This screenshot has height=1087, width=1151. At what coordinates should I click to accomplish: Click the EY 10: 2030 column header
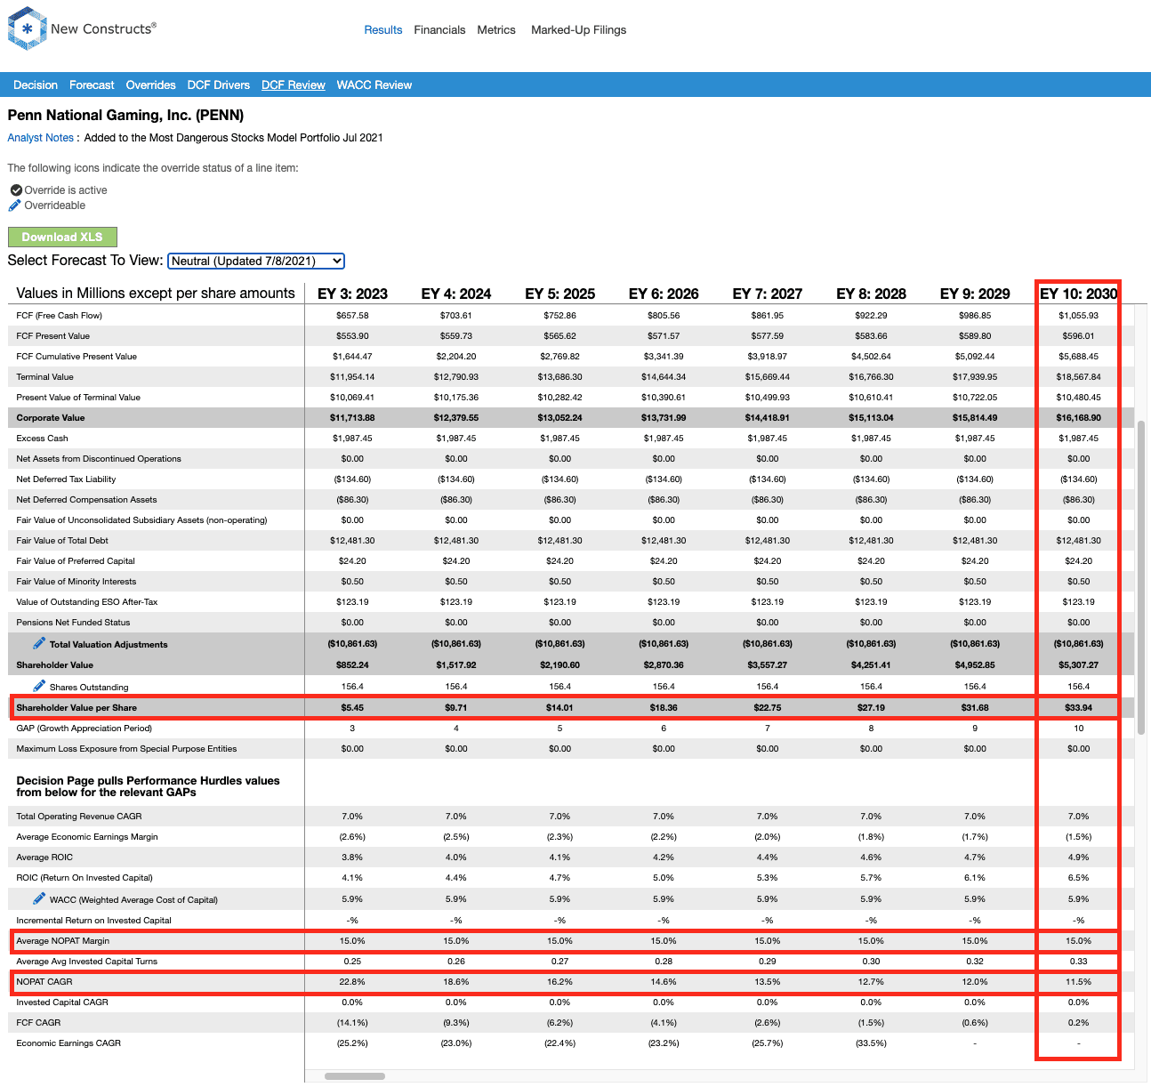point(1078,294)
